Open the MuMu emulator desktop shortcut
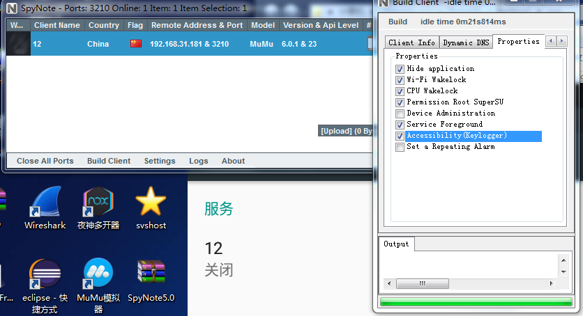The width and height of the screenshot is (583, 316). [x=98, y=285]
